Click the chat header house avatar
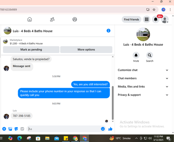Image resolution: width=174 pixels, height=142 pixels. 7,31
